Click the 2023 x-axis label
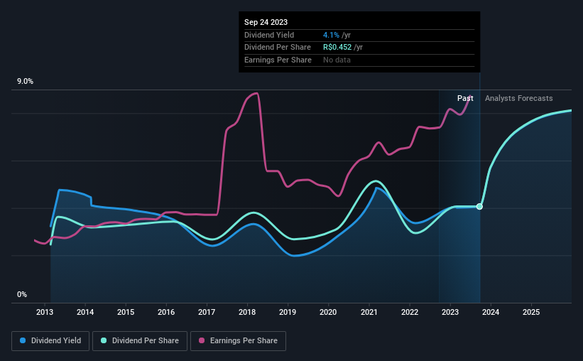Viewport: 583px width, 361px height. coord(450,312)
